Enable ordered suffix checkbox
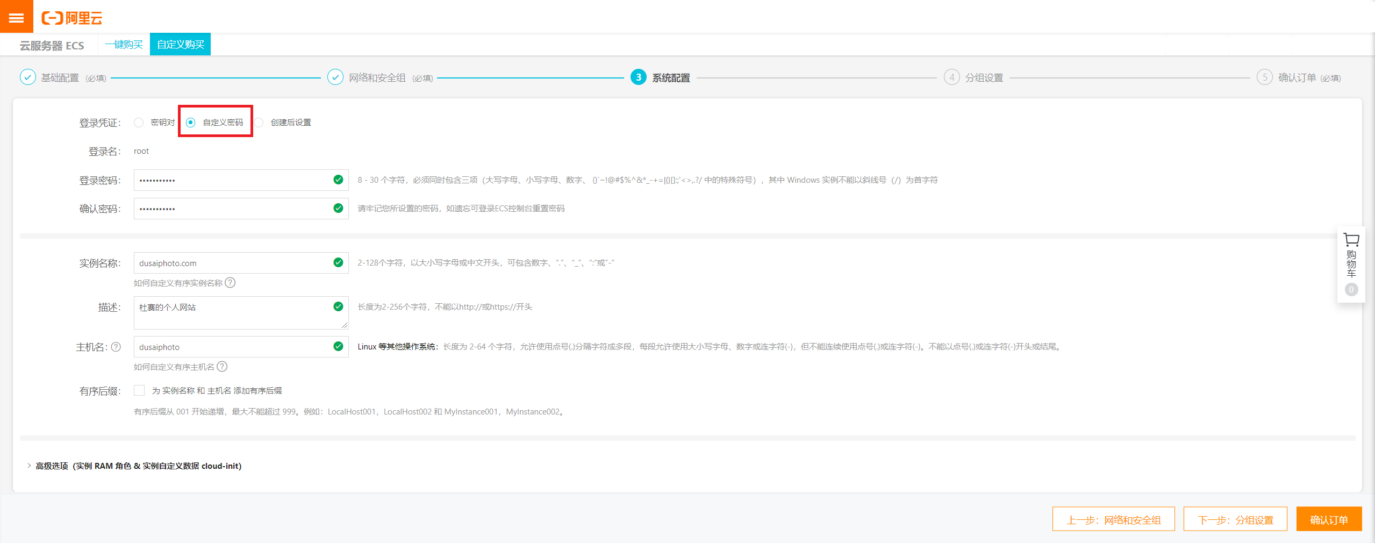The height and width of the screenshot is (543, 1375). (x=139, y=390)
